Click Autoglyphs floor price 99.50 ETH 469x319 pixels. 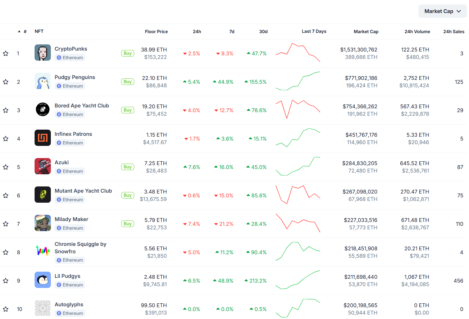(154, 305)
